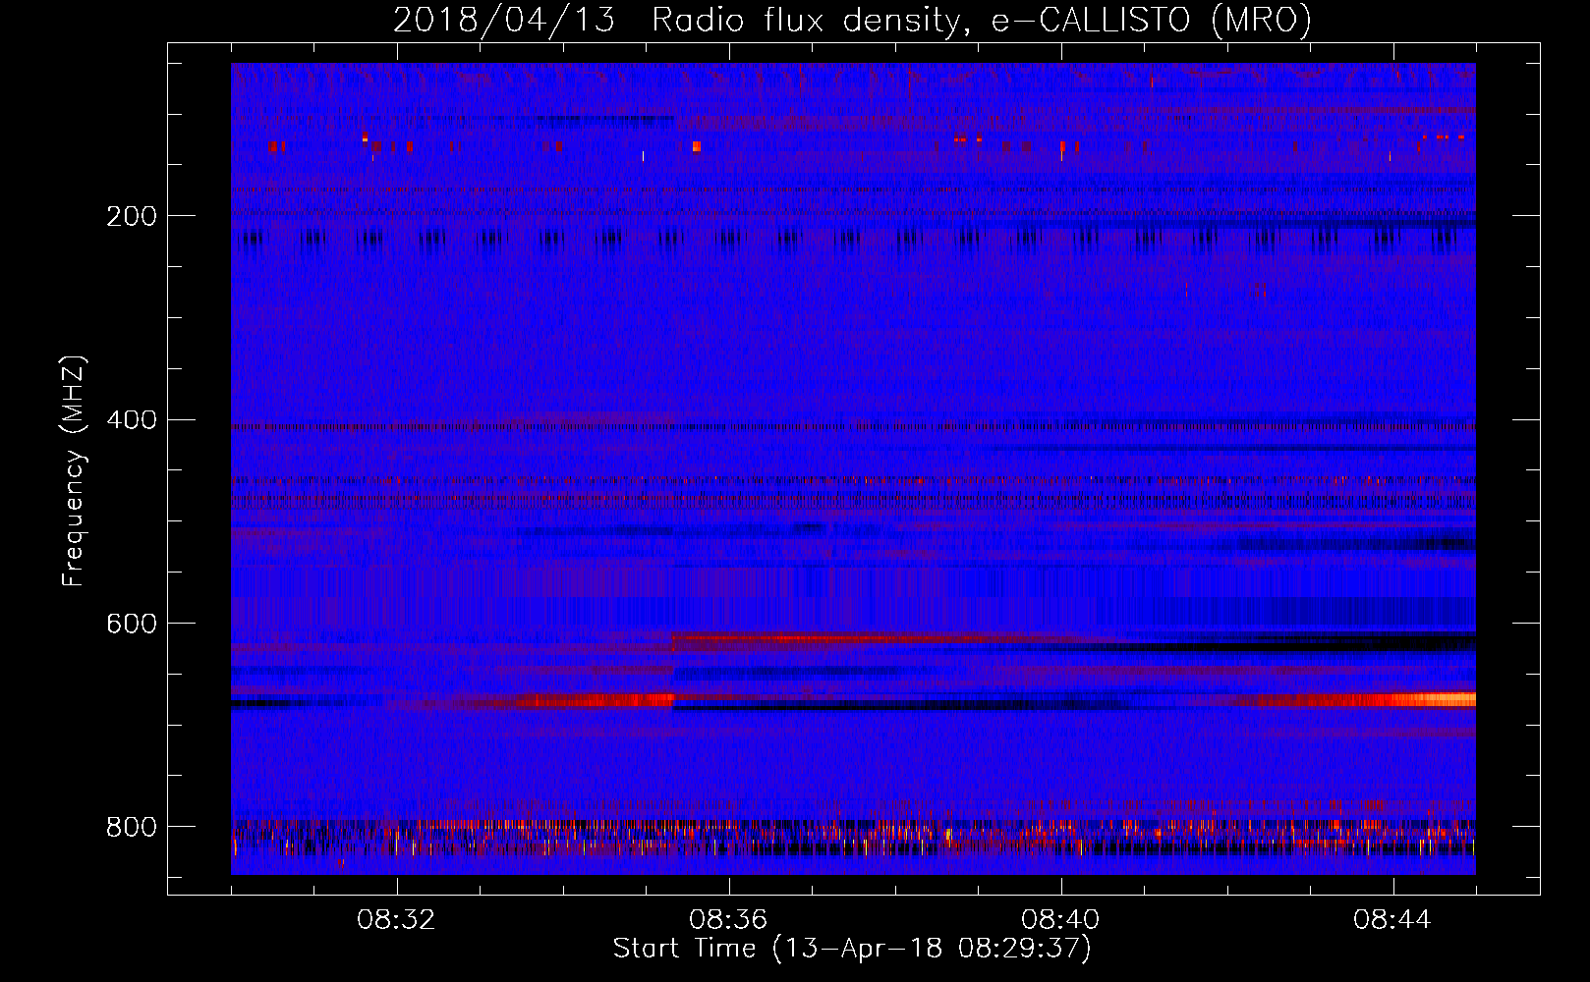Viewport: 1590px width, 982px height.
Task: Click the plot title '2018/04/13 Radio flux density, e-CALLISTO (MRO)'
Action: click(852, 20)
